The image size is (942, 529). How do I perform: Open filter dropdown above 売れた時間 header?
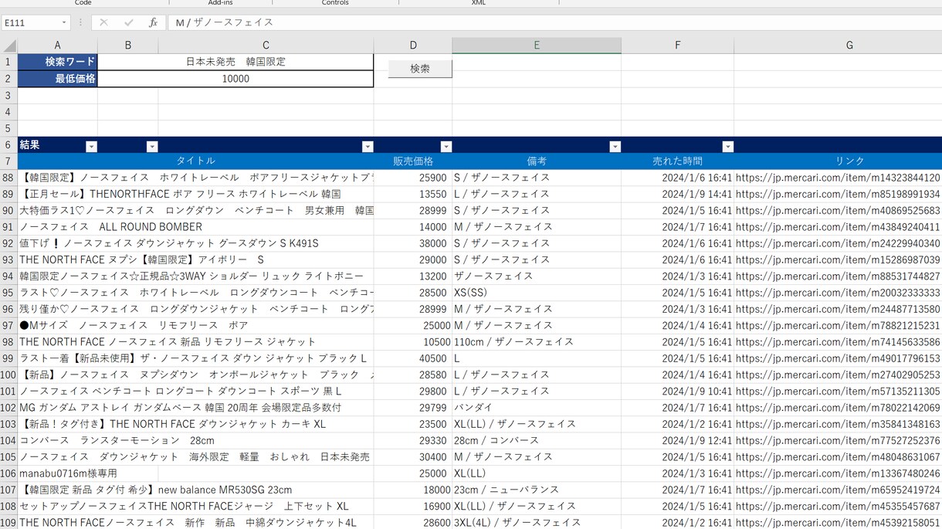(727, 147)
